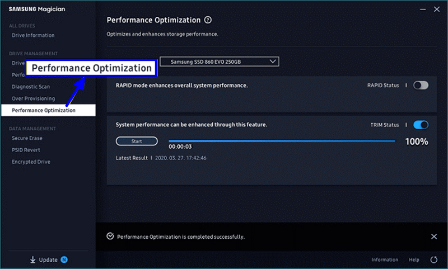The image size is (448, 269).
Task: Dismiss the completed successfully notification
Action: 433,237
